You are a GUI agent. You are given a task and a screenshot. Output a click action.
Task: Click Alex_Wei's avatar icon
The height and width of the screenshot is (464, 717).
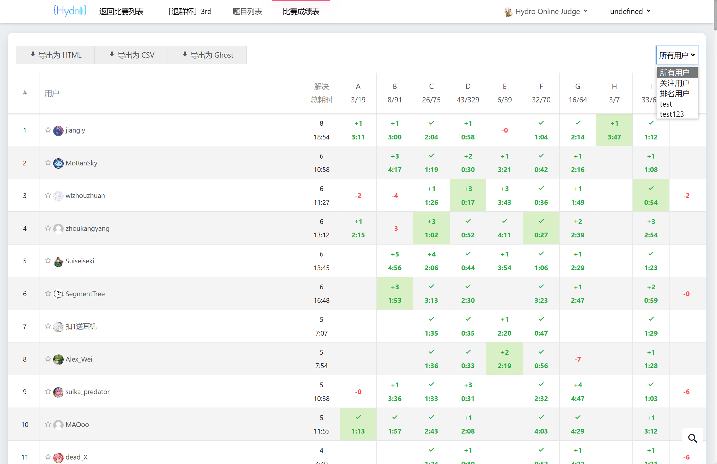pos(58,359)
